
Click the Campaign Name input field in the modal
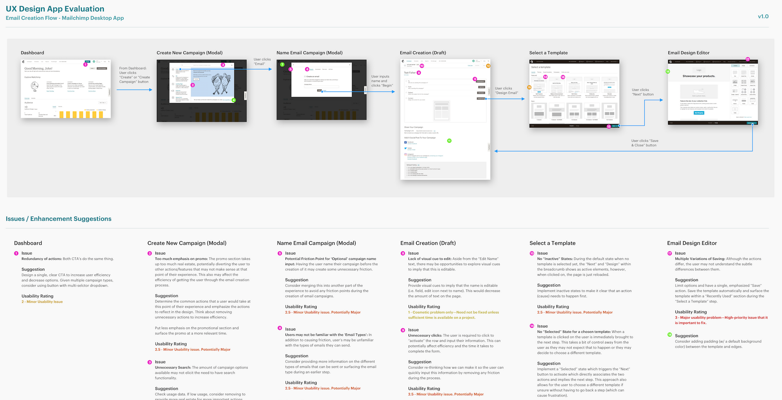click(321, 86)
